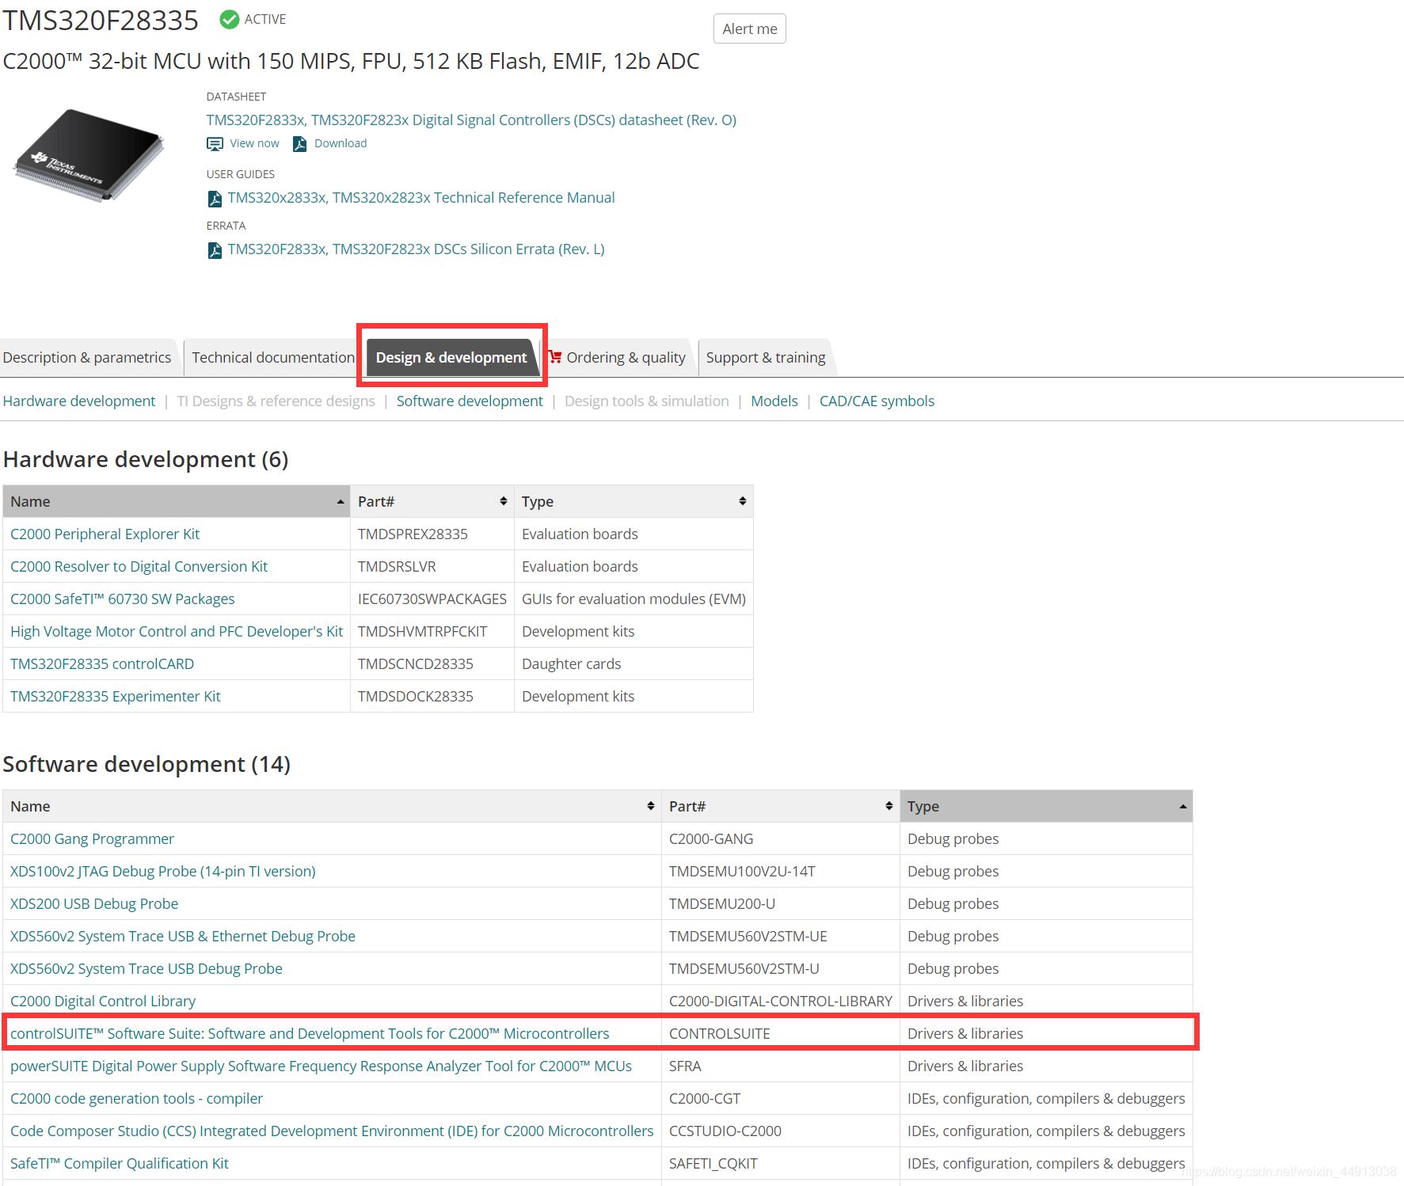1404x1186 pixels.
Task: Click the CONTROLSUITE part number cell
Action: [781, 1034]
